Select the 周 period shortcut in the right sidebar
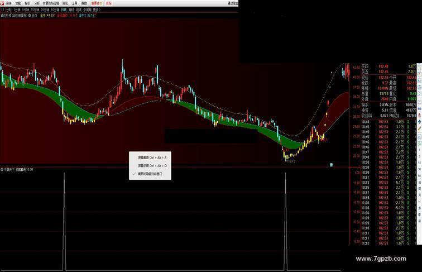This screenshot has height=272, width=422. [419, 189]
